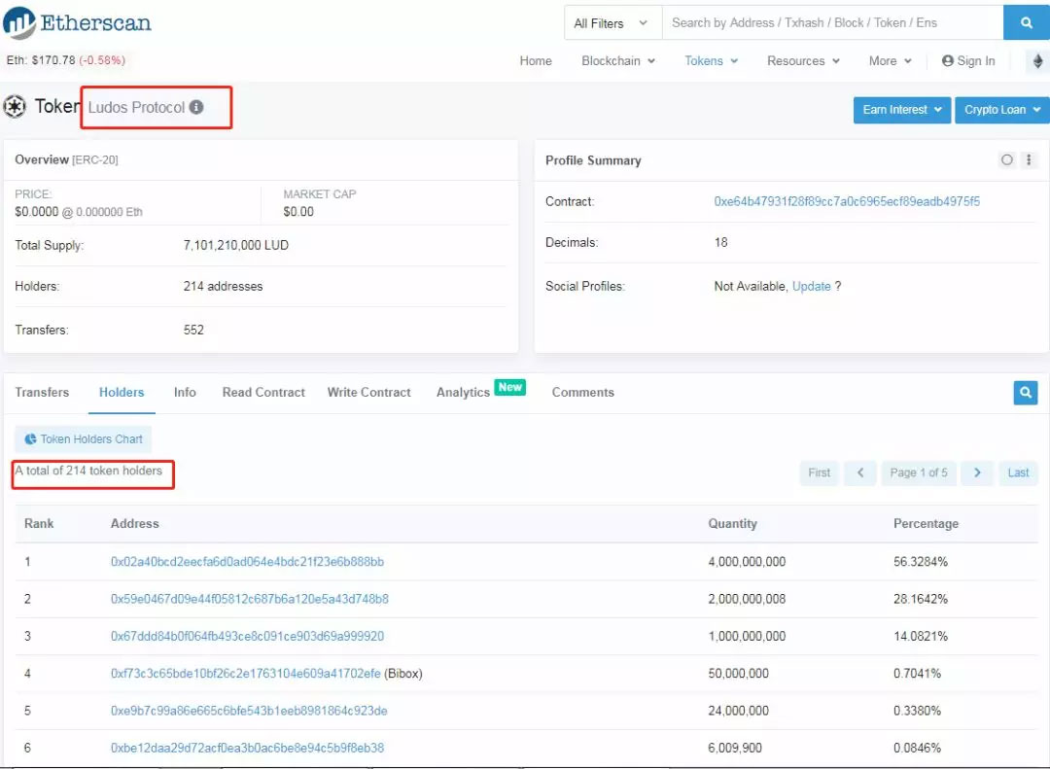Click the Ludos Protocol info icon
1050x769 pixels.
tap(196, 107)
